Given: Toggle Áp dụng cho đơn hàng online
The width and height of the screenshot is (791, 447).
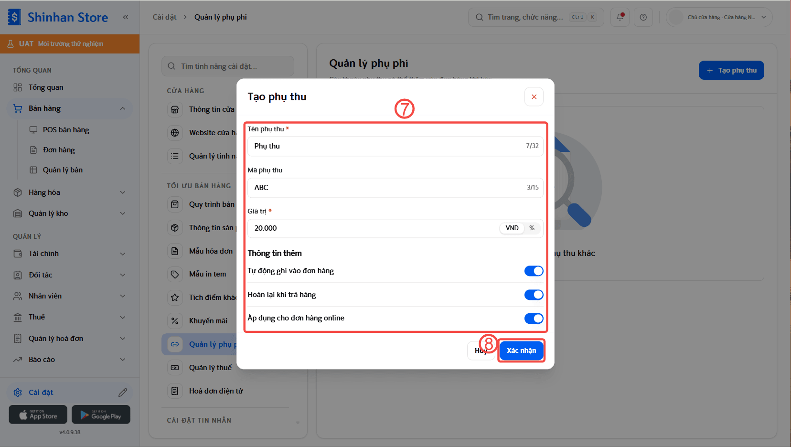Looking at the screenshot, I should tap(534, 319).
